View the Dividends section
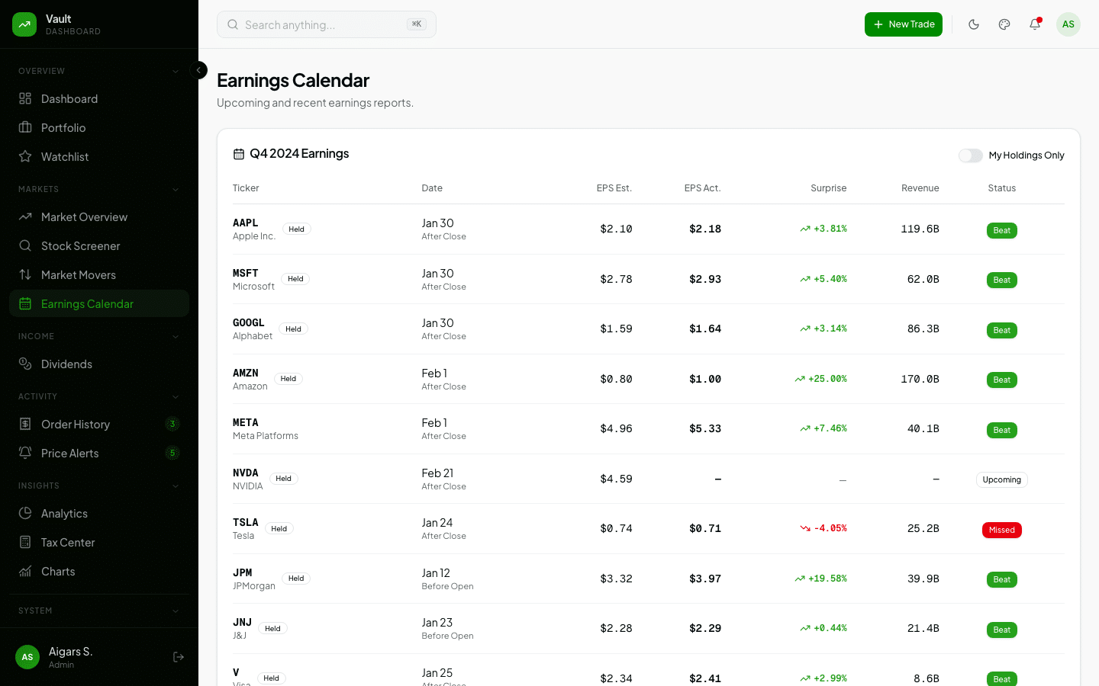The width and height of the screenshot is (1099, 686). 67,364
